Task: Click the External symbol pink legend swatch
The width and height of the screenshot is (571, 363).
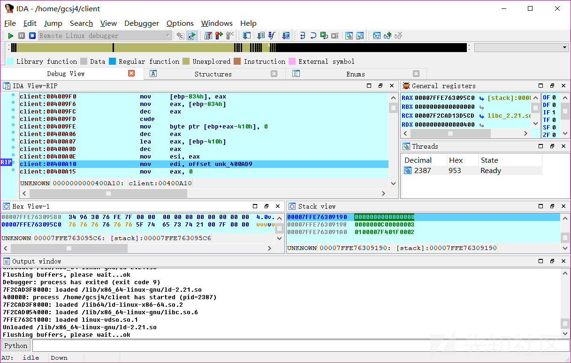Action: pyautogui.click(x=292, y=61)
